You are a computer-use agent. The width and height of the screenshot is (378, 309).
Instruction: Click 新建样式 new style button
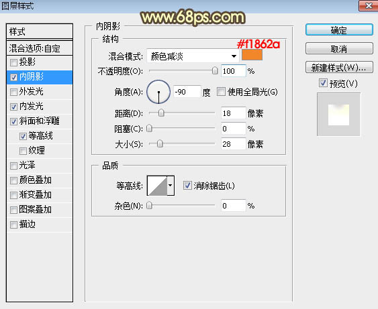[x=339, y=68]
